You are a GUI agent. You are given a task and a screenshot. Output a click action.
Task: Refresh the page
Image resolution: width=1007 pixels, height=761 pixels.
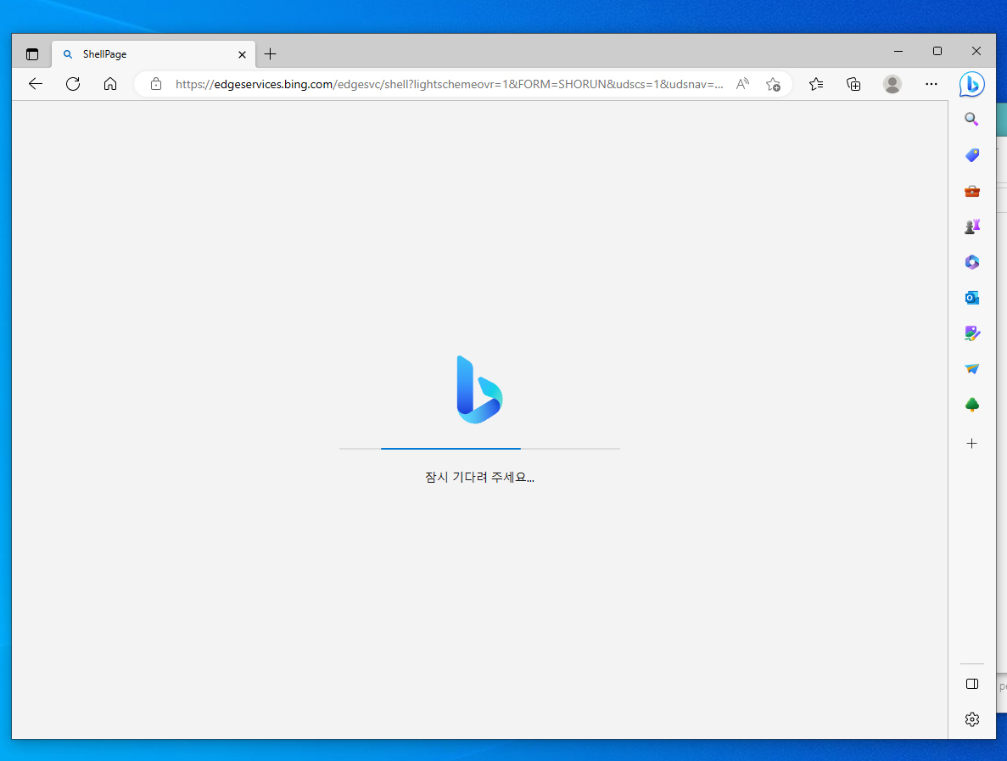73,84
